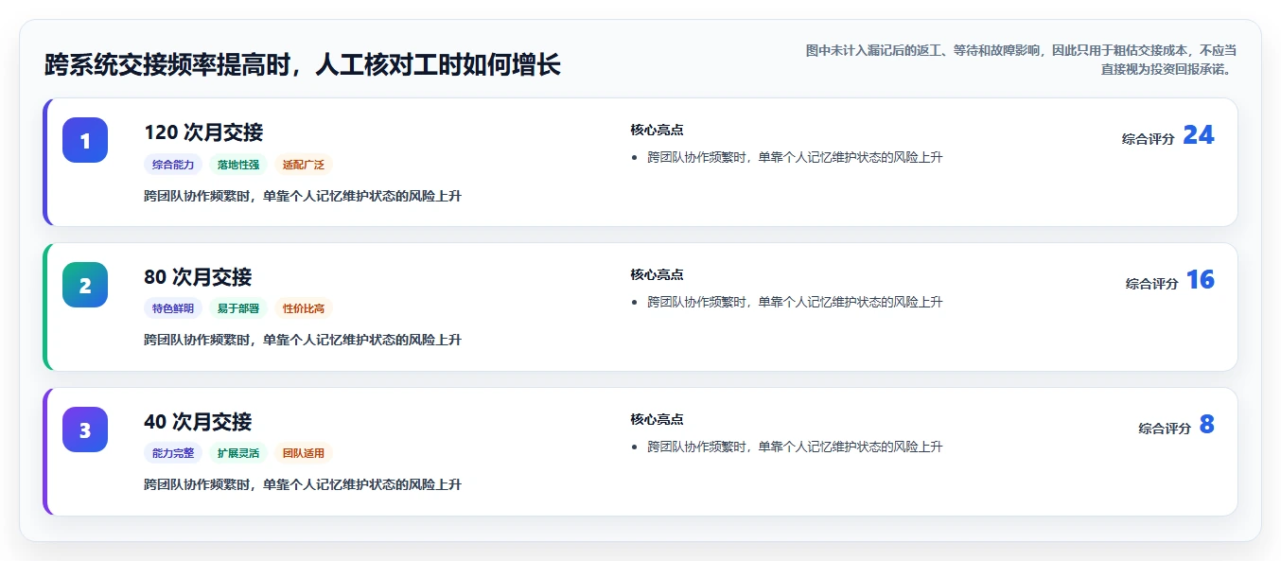Click the rank 2 number badge
This screenshot has width=1281, height=561.
click(x=85, y=285)
